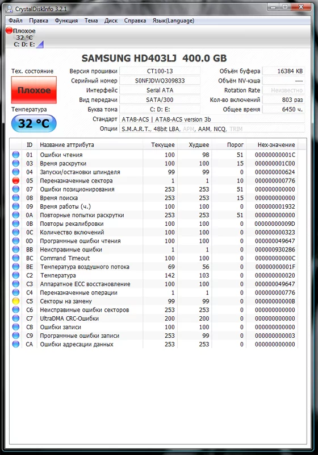
Task: Click the 16384 KB buffer size field
Action: tap(283, 71)
